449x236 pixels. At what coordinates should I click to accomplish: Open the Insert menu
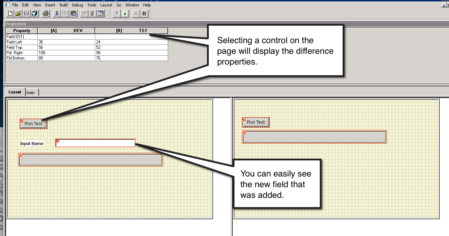click(x=50, y=5)
